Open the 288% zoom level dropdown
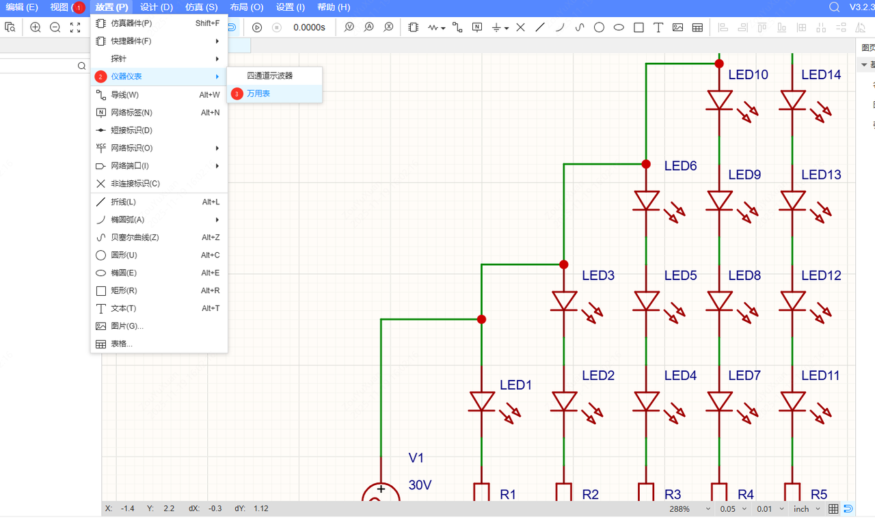875x520 pixels. click(x=689, y=509)
